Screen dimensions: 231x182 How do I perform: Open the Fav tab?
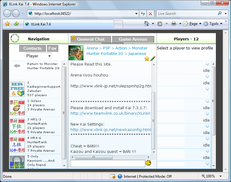click(52, 49)
